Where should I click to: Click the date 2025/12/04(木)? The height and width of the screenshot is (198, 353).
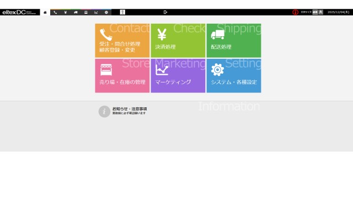[338, 12]
